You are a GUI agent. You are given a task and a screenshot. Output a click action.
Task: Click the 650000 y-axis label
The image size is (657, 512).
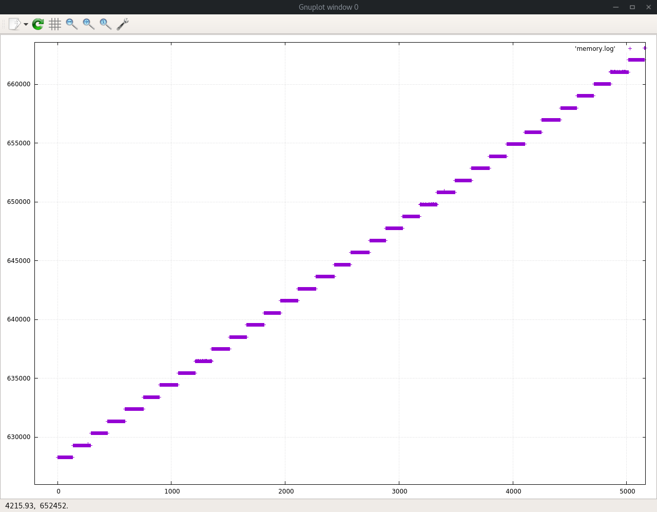click(x=19, y=202)
